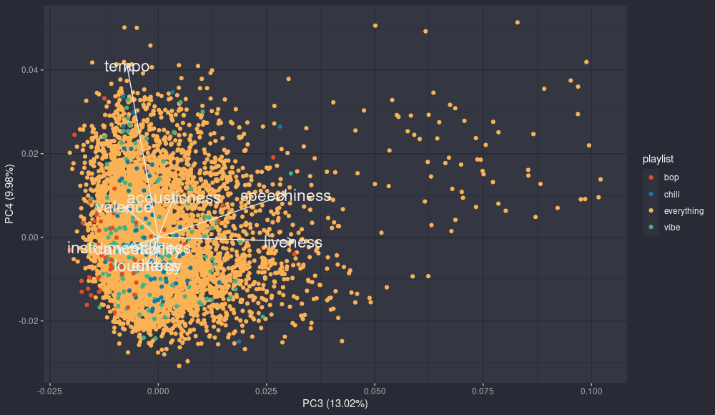The width and height of the screenshot is (715, 415).
Task: Click the PC3 (13.02%) x-axis title
Action: click(x=335, y=404)
